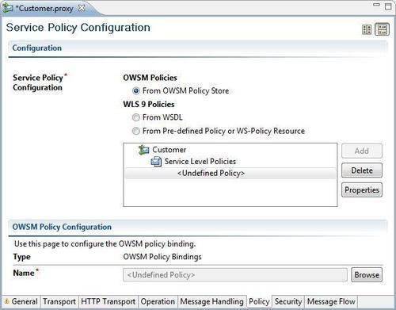Select the From WSDL radio option
The height and width of the screenshot is (310, 396).
coord(136,117)
